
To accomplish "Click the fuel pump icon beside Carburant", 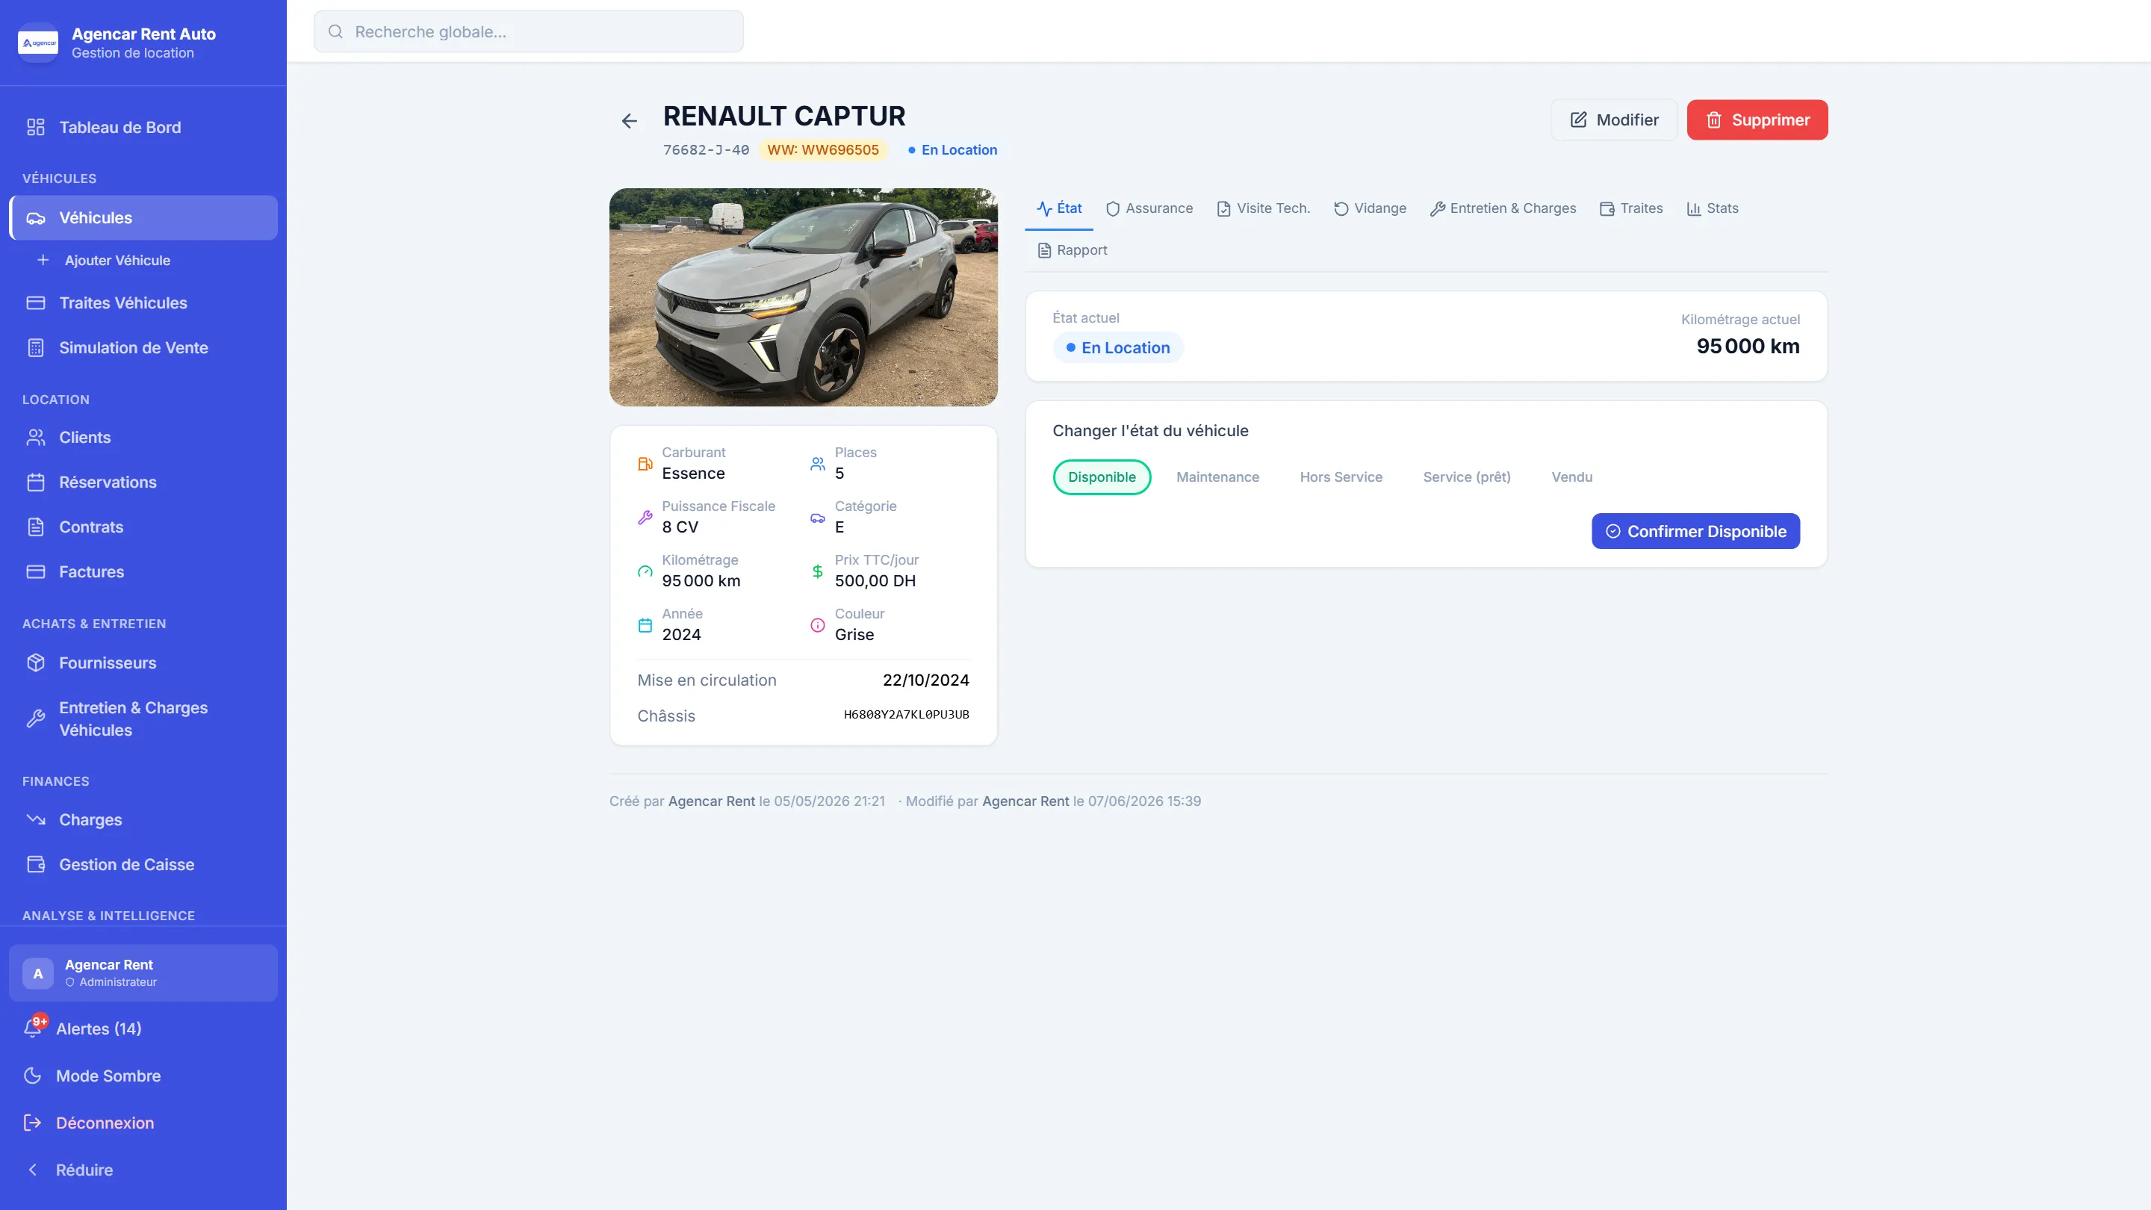I will [645, 463].
